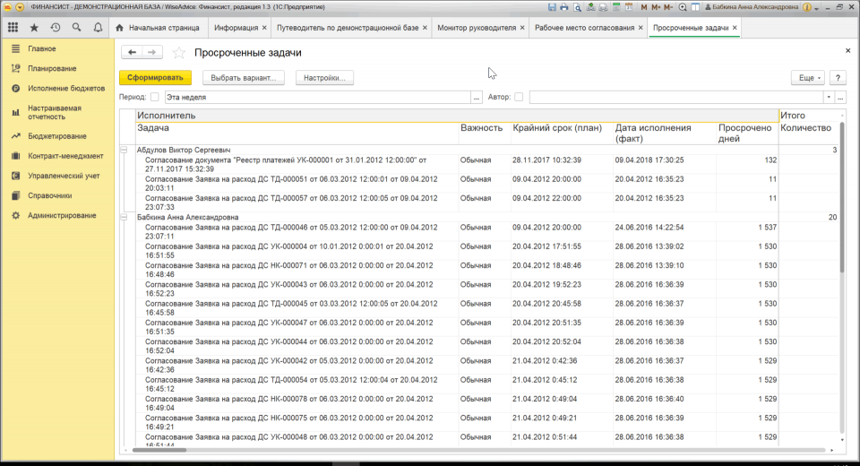Viewport: 860px width, 466px height.
Task: Switch to Путеводитель по демонстрационной базе tab
Action: click(x=348, y=28)
